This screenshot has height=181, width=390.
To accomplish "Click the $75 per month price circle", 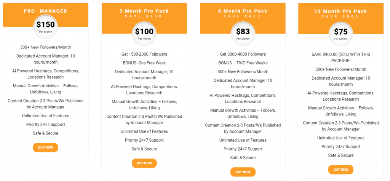I will [340, 34].
